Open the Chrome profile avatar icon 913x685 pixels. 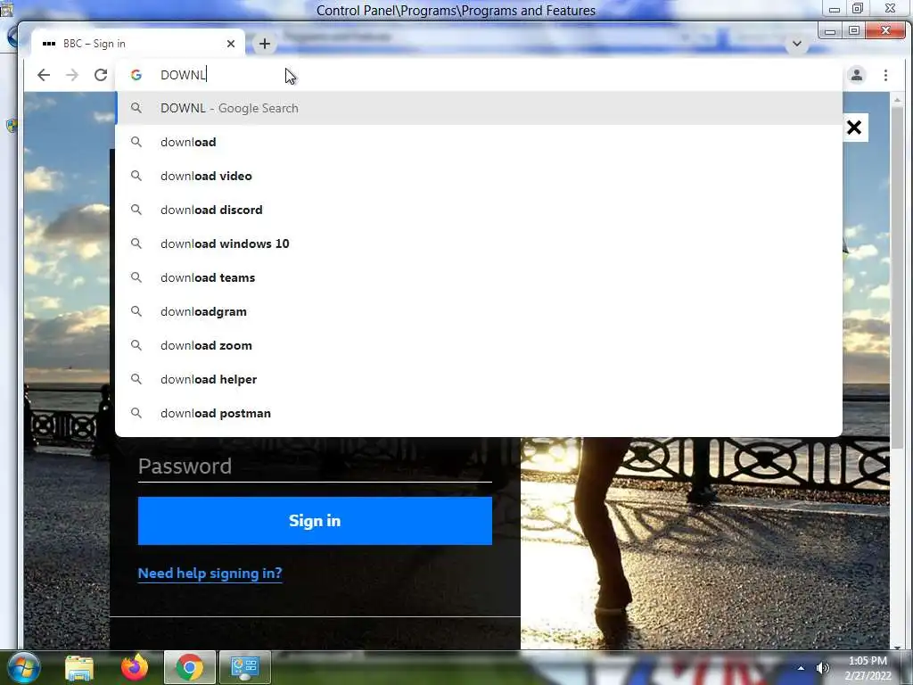(857, 75)
